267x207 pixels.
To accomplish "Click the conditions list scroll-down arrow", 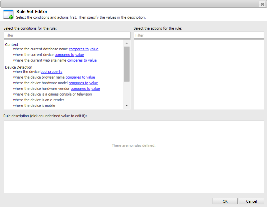I will pos(126,105).
